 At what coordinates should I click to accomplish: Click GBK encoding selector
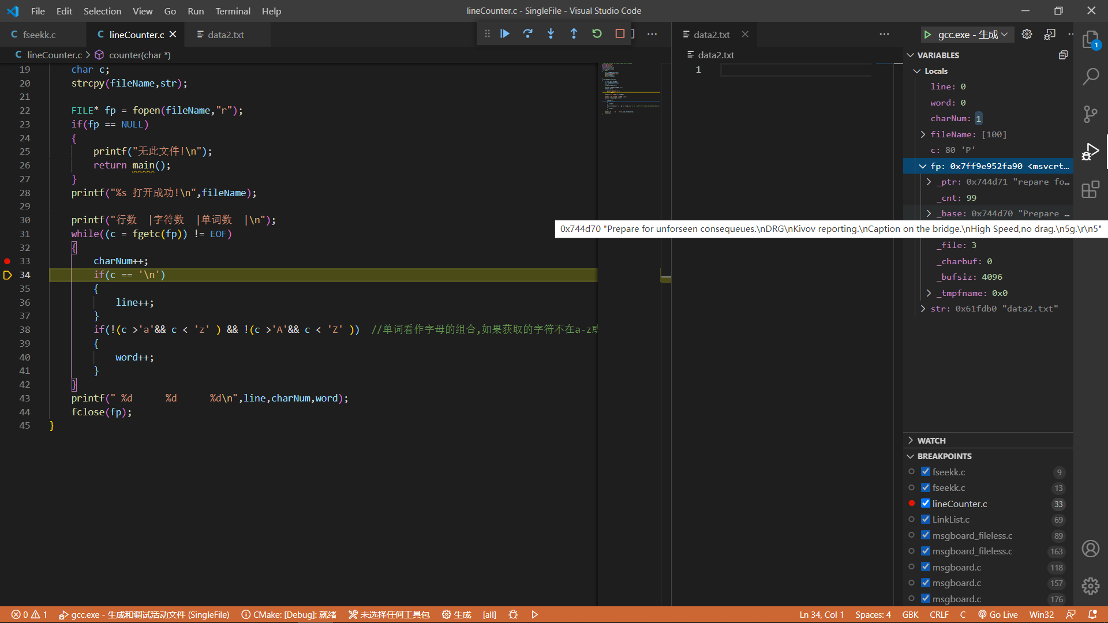pos(910,614)
